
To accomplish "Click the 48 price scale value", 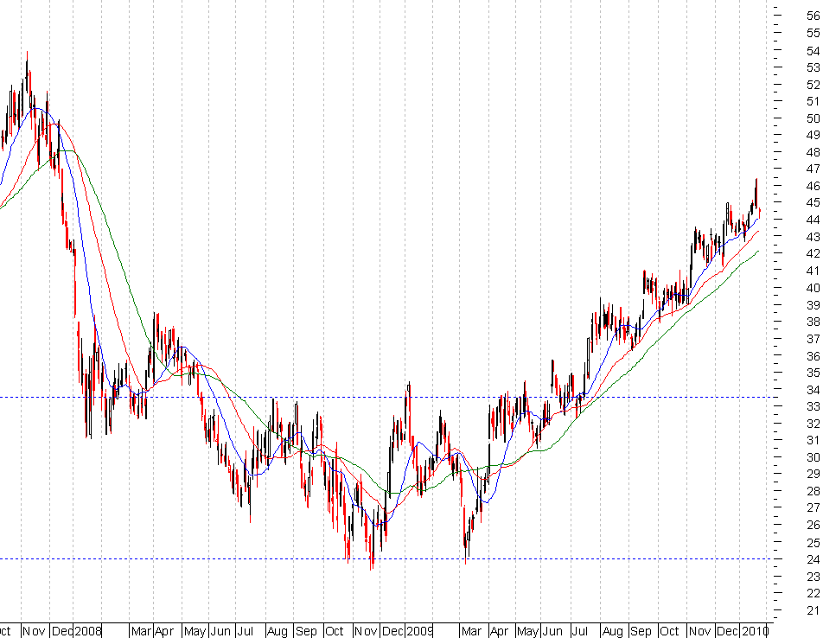I will [x=813, y=153].
